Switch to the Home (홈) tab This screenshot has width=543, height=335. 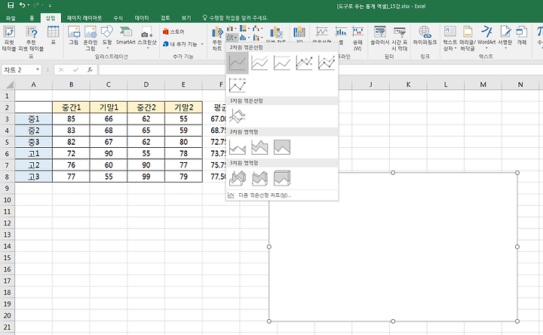pyautogui.click(x=32, y=17)
